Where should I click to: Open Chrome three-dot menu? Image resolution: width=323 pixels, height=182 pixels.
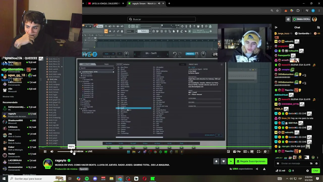click(319, 11)
